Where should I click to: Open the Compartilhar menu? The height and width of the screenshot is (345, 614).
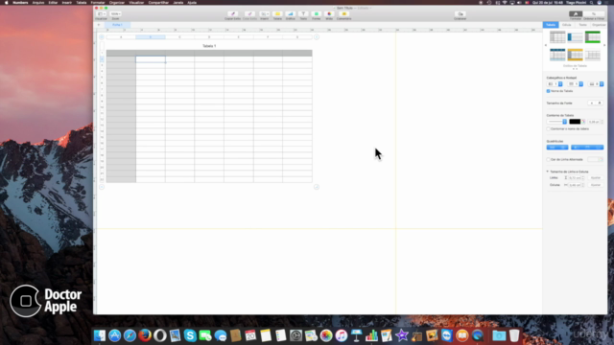coord(158,2)
